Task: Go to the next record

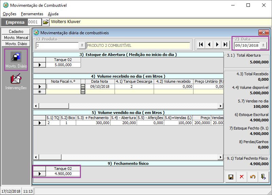Action: 217,45
